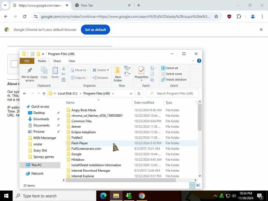Click the Copy ribbon icon
The width and height of the screenshot is (268, 201).
[x=44, y=70]
